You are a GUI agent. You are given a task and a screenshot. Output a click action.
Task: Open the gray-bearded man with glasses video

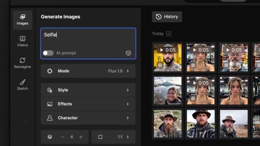tap(234, 58)
